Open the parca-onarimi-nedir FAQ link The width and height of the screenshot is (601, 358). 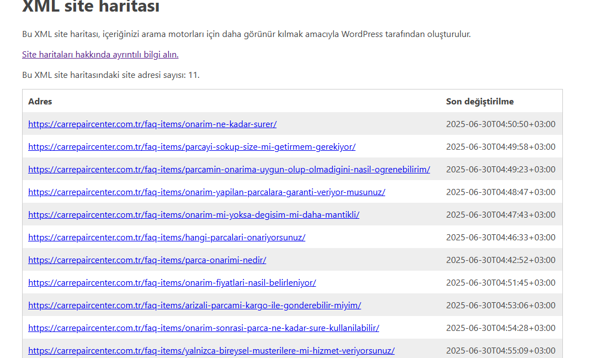tap(147, 260)
